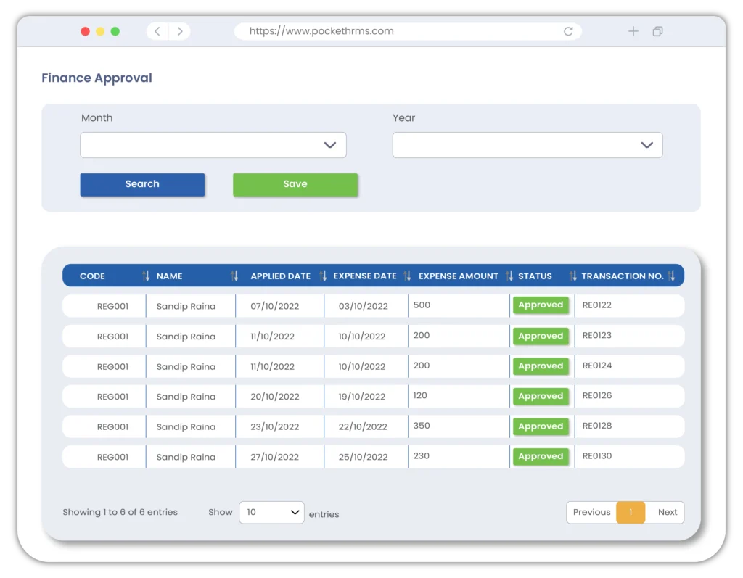
Task: Click the Approved status for RE0122
Action: 541,305
